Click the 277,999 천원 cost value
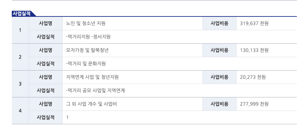This screenshot has width=308, height=131. pos(254,104)
